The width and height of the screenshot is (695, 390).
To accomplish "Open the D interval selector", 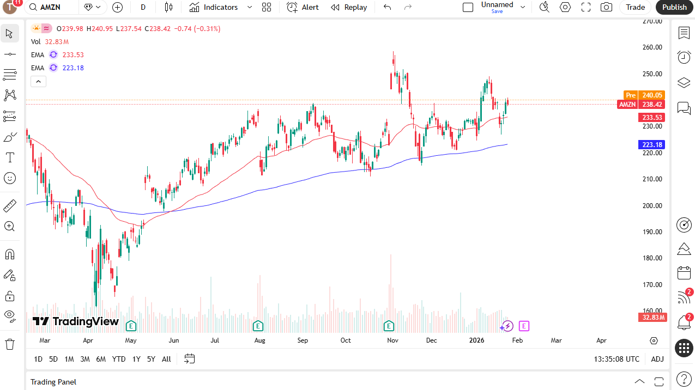I will 143,7.
